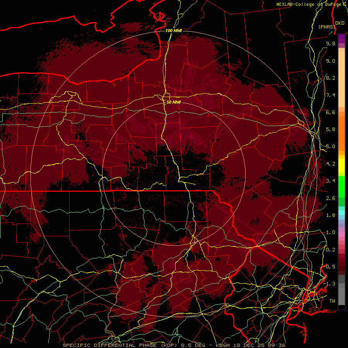Click the 4.2 value on the color scale
The width and height of the screenshot is (348, 348).
tap(331, 164)
